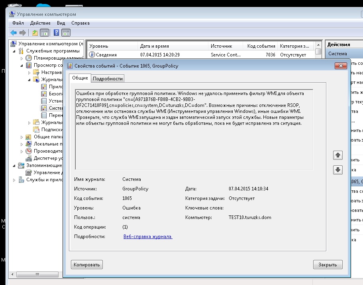Sort events by the Источник column header
Screen dimensions: 363x285
pos(226,46)
